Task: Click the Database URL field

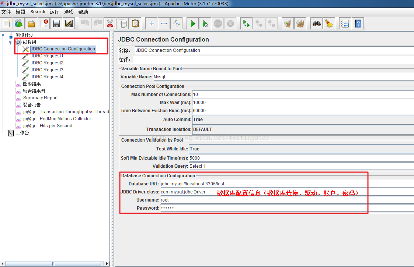Action: click(x=287, y=184)
